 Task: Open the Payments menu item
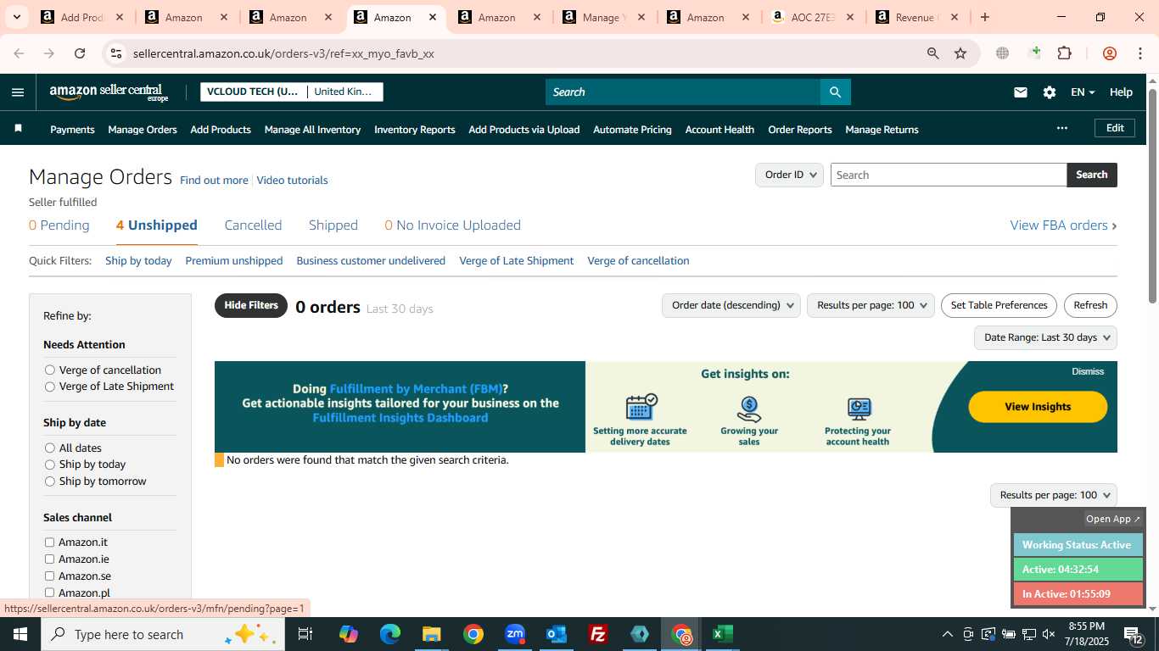tap(72, 130)
